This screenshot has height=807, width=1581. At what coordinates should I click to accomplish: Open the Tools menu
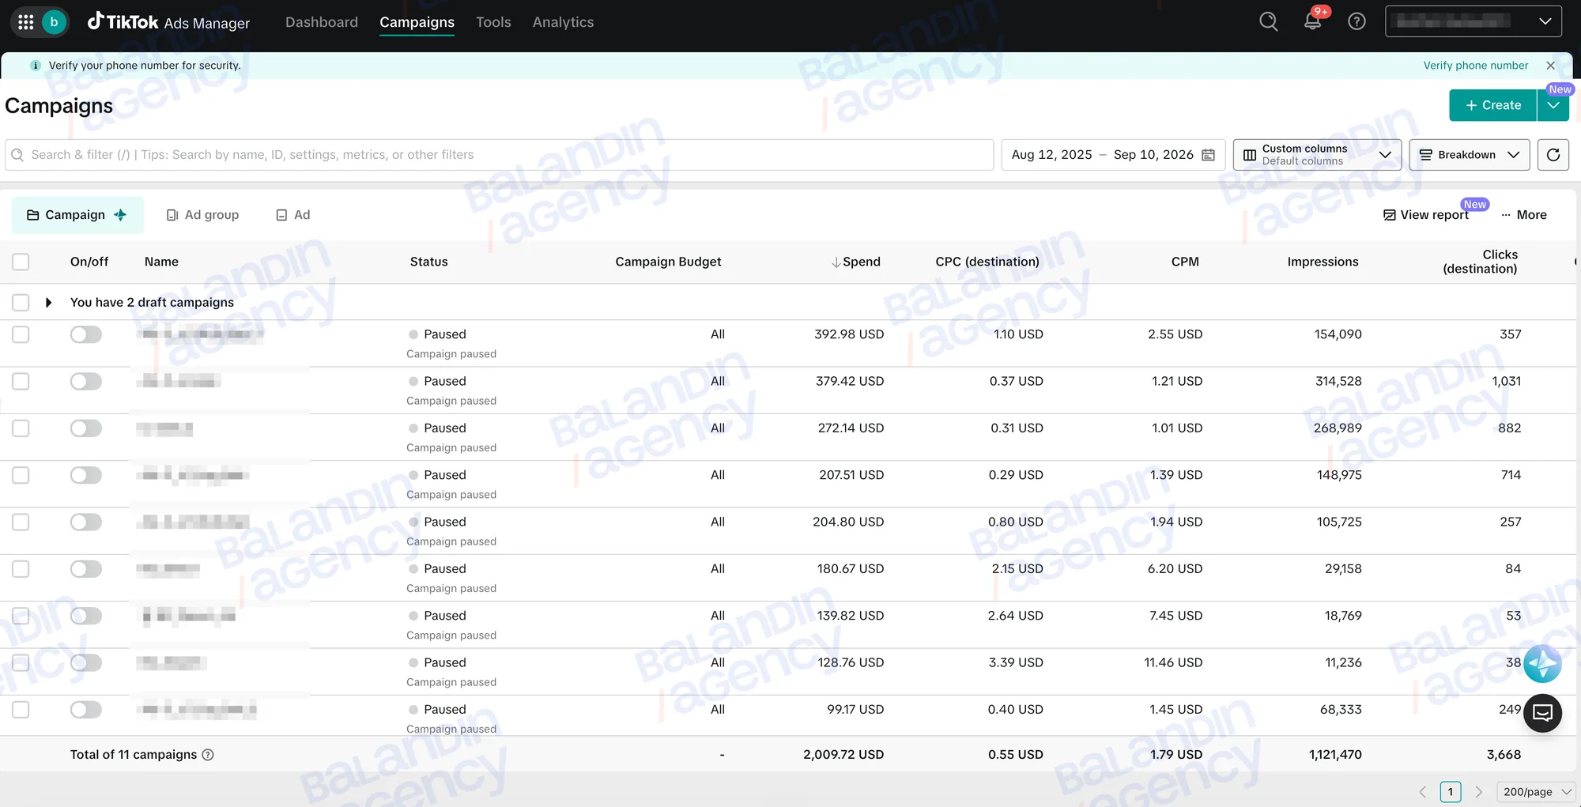click(493, 22)
